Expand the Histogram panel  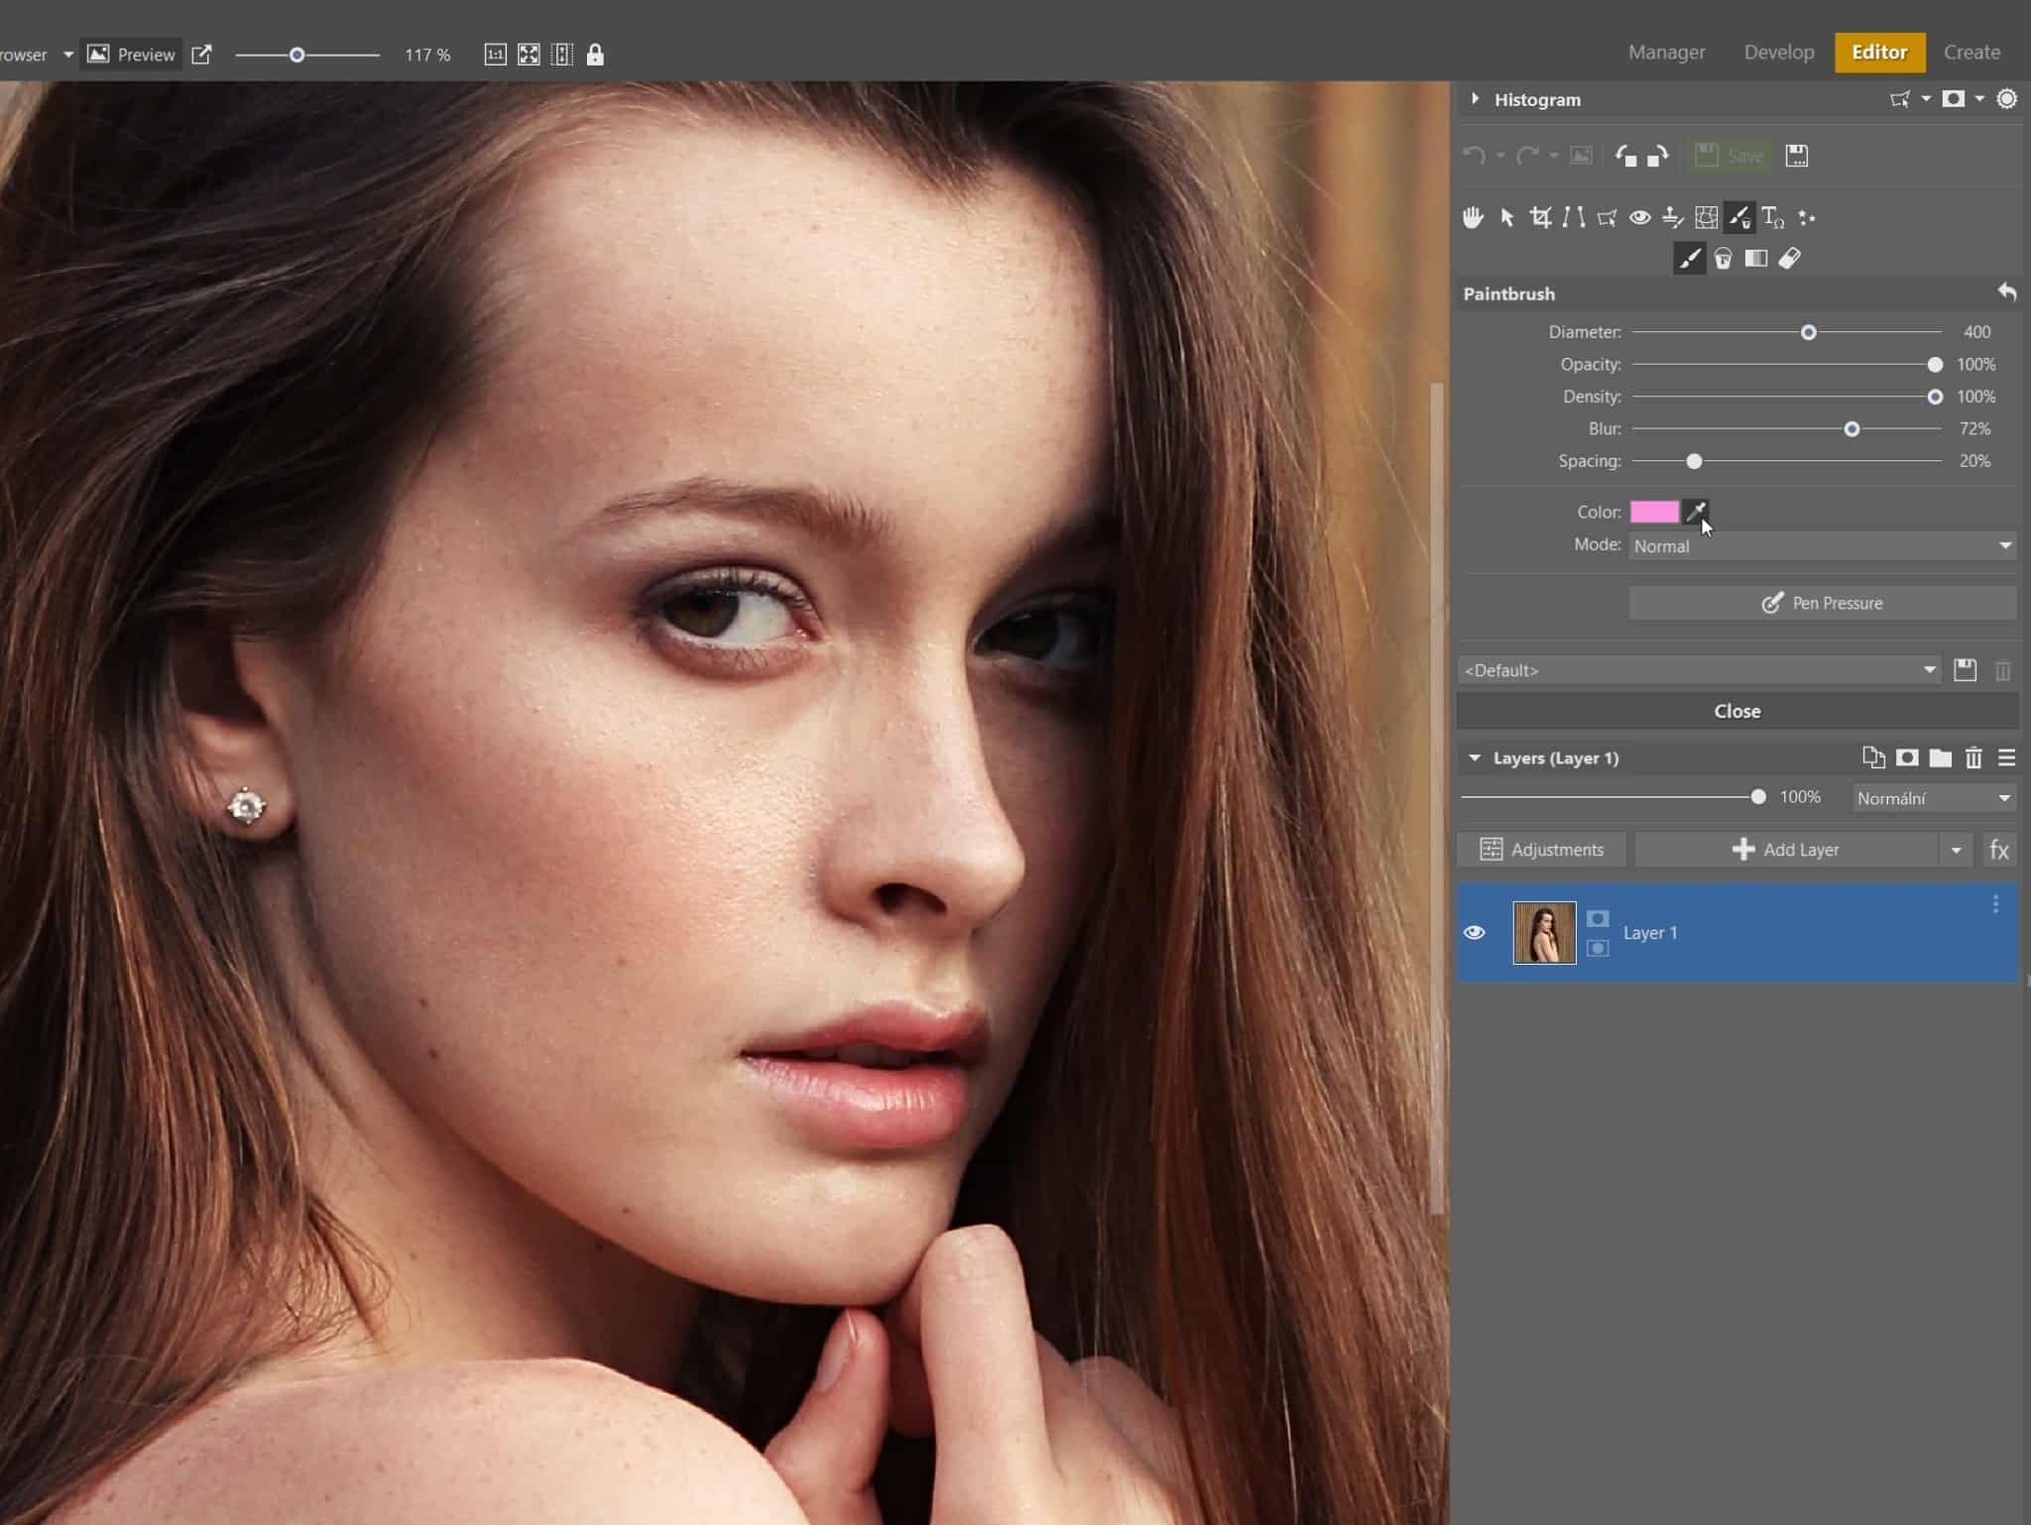pos(1475,99)
